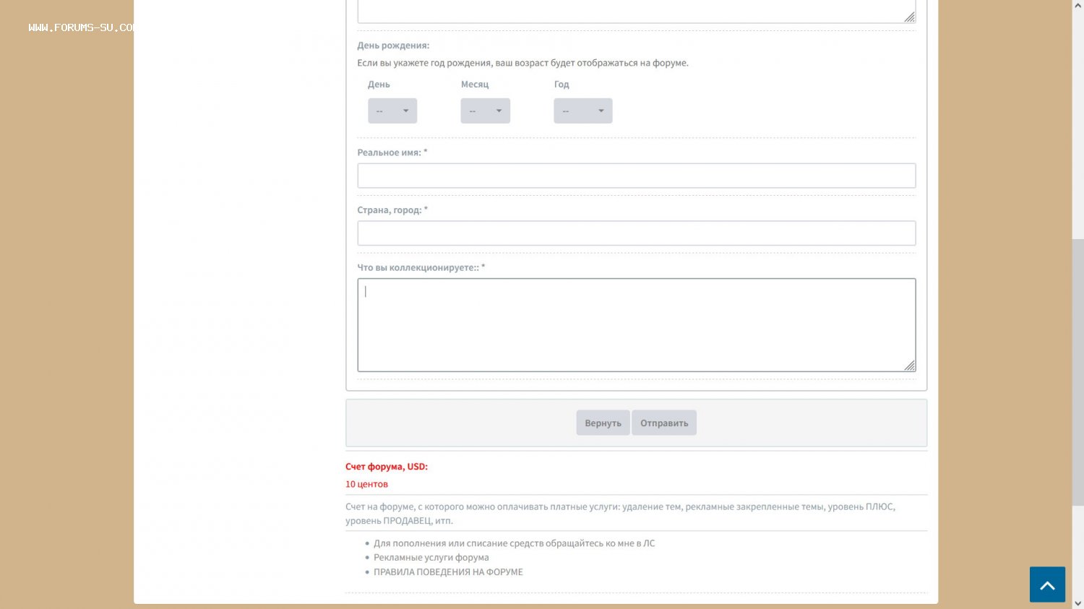Open the День (day) dropdown
The image size is (1084, 609).
click(392, 111)
